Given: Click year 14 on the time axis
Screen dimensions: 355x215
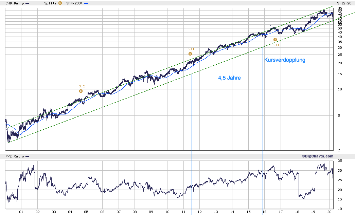Looking at the screenshot, I should (232, 212).
